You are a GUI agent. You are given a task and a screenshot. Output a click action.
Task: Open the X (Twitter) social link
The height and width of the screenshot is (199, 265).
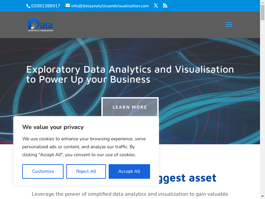tap(156, 6)
